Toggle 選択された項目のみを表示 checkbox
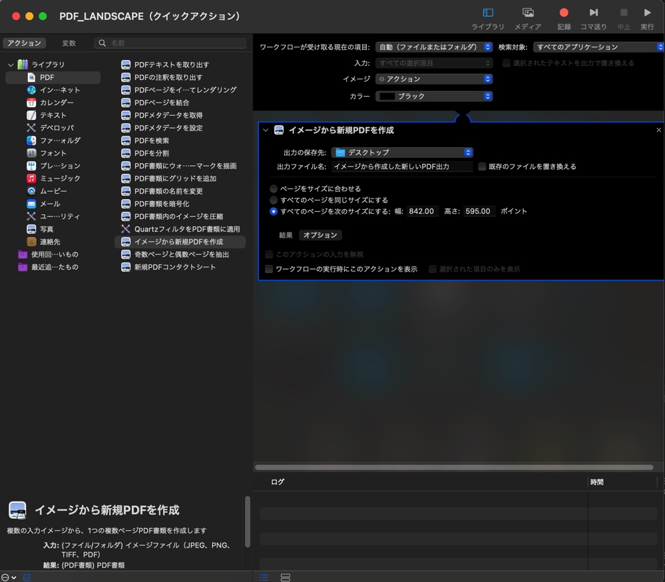Screen dimensions: 665x582 pyautogui.click(x=433, y=269)
